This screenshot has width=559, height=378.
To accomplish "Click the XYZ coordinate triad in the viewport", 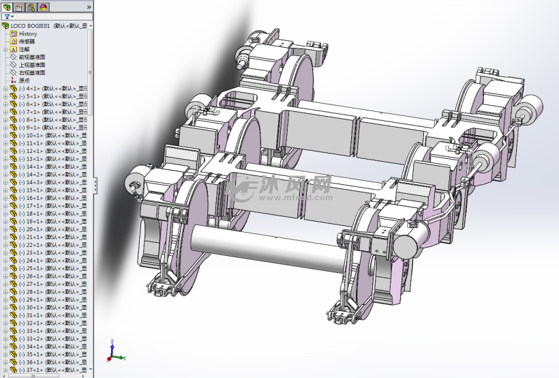I will coord(115,351).
